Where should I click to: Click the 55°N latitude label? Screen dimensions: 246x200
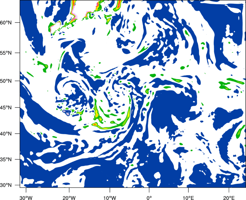pyautogui.click(x=6, y=53)
